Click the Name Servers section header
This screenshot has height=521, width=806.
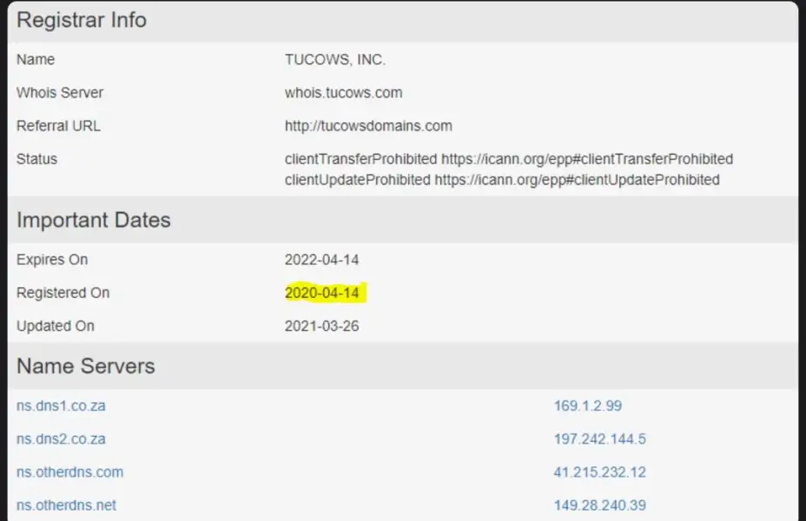(x=86, y=366)
